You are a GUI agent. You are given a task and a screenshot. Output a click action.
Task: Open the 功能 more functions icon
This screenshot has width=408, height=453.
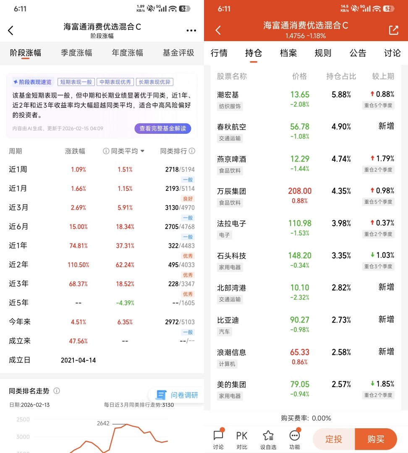294,440
